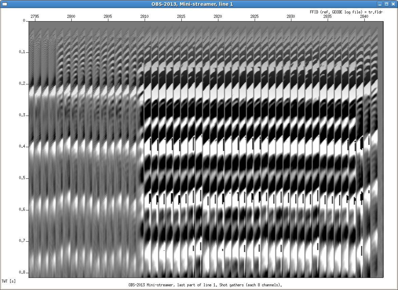Select the 0.6 mark on time axis
The width and height of the screenshot is (398, 290).
tap(22, 210)
